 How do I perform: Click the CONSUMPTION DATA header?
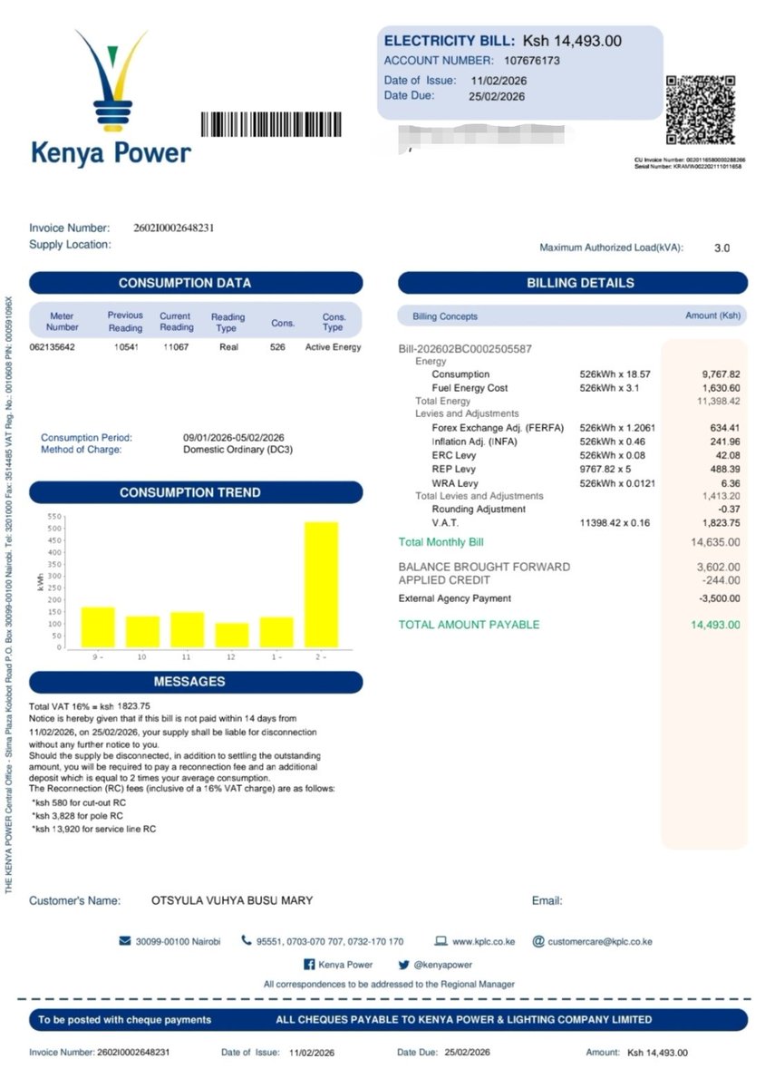(196, 283)
